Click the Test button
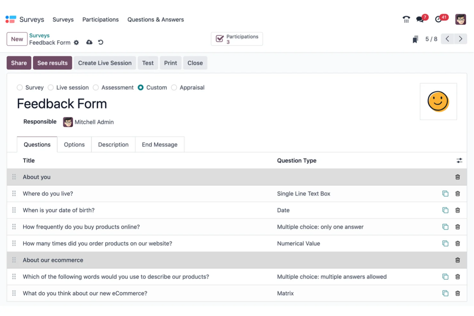The image size is (474, 316). pyautogui.click(x=148, y=63)
